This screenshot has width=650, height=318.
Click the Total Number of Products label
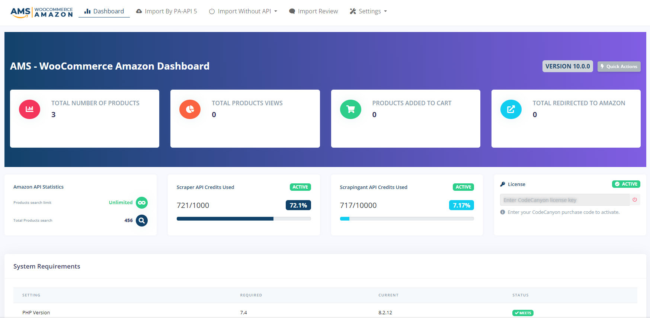coord(95,103)
